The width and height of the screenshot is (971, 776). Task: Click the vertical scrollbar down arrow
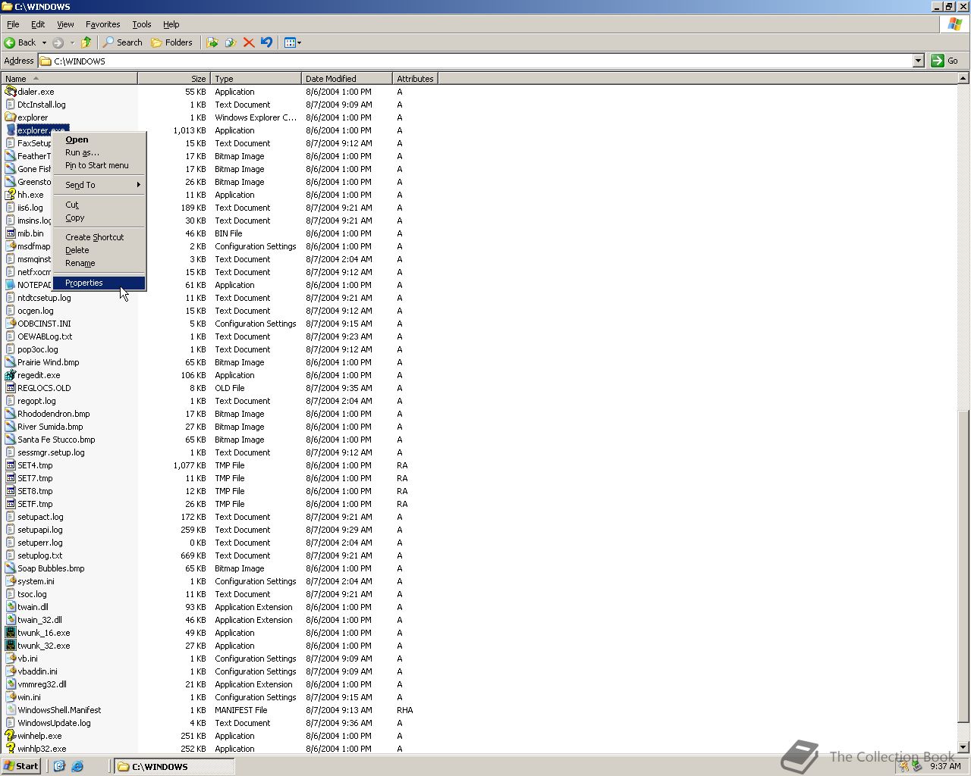(963, 748)
